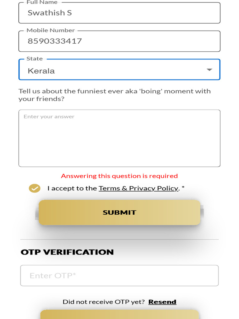Click the red 'Answering this question is required' message
239x319 pixels.
119,176
